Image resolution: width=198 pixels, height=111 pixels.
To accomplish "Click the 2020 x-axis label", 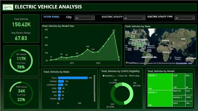I will [x=98, y=63].
